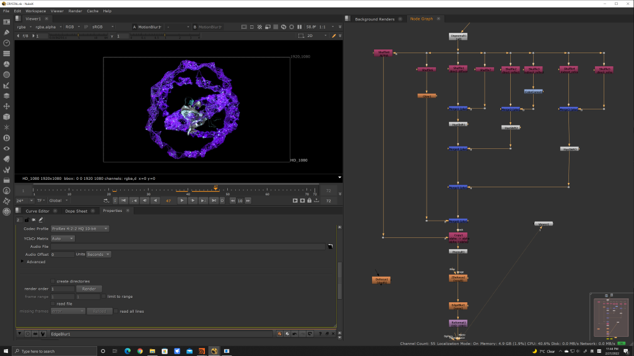Open the Transform nodes toolbar menu
Screen dimensions: 634x356
pyautogui.click(x=6, y=106)
